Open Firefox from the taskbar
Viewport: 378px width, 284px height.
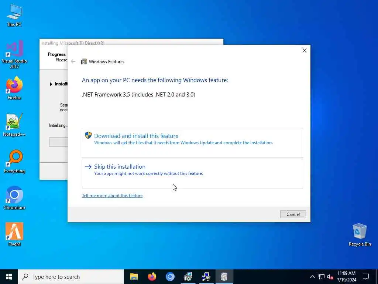click(152, 277)
